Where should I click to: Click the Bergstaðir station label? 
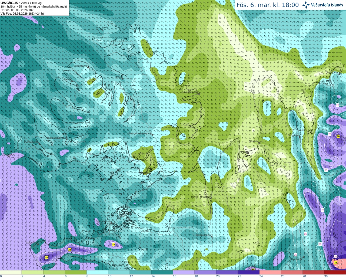(293, 135)
